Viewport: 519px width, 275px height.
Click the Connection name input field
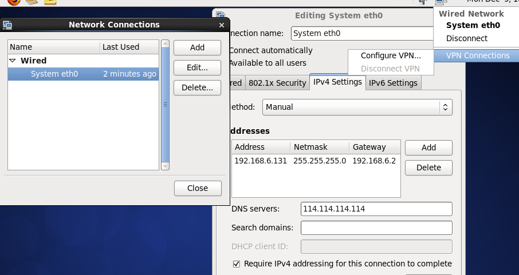[362, 33]
